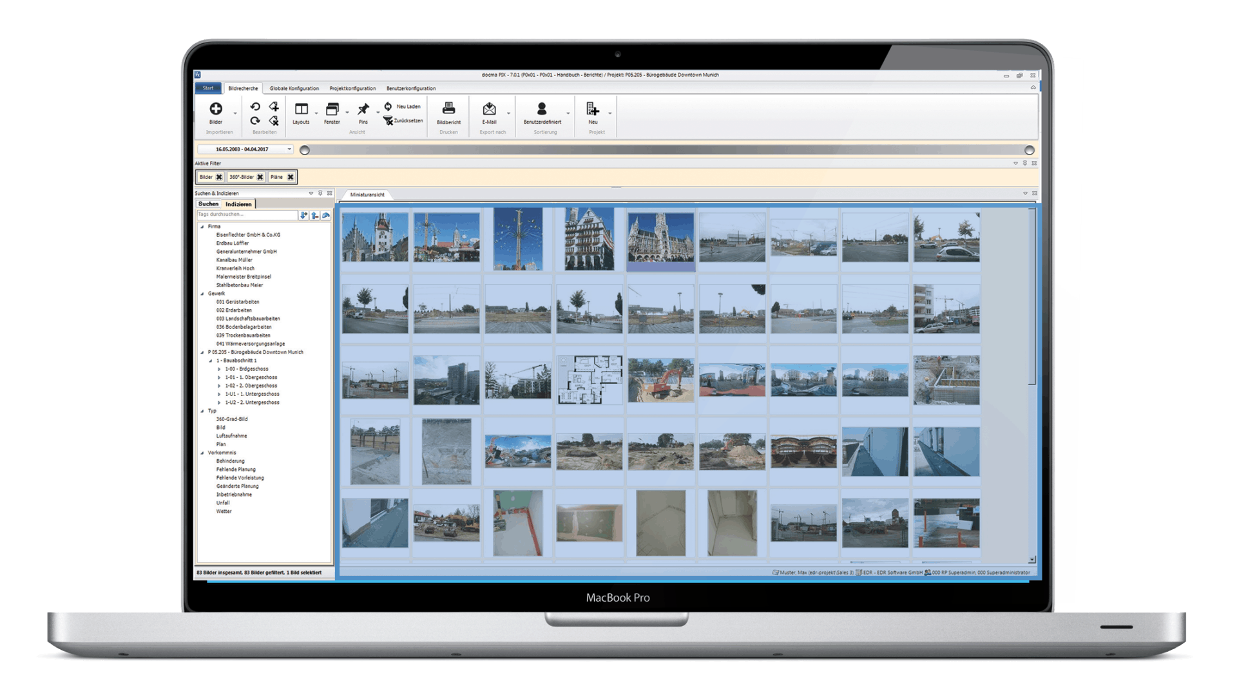Click the Pins pushpin icon
The image size is (1237, 693).
click(363, 109)
